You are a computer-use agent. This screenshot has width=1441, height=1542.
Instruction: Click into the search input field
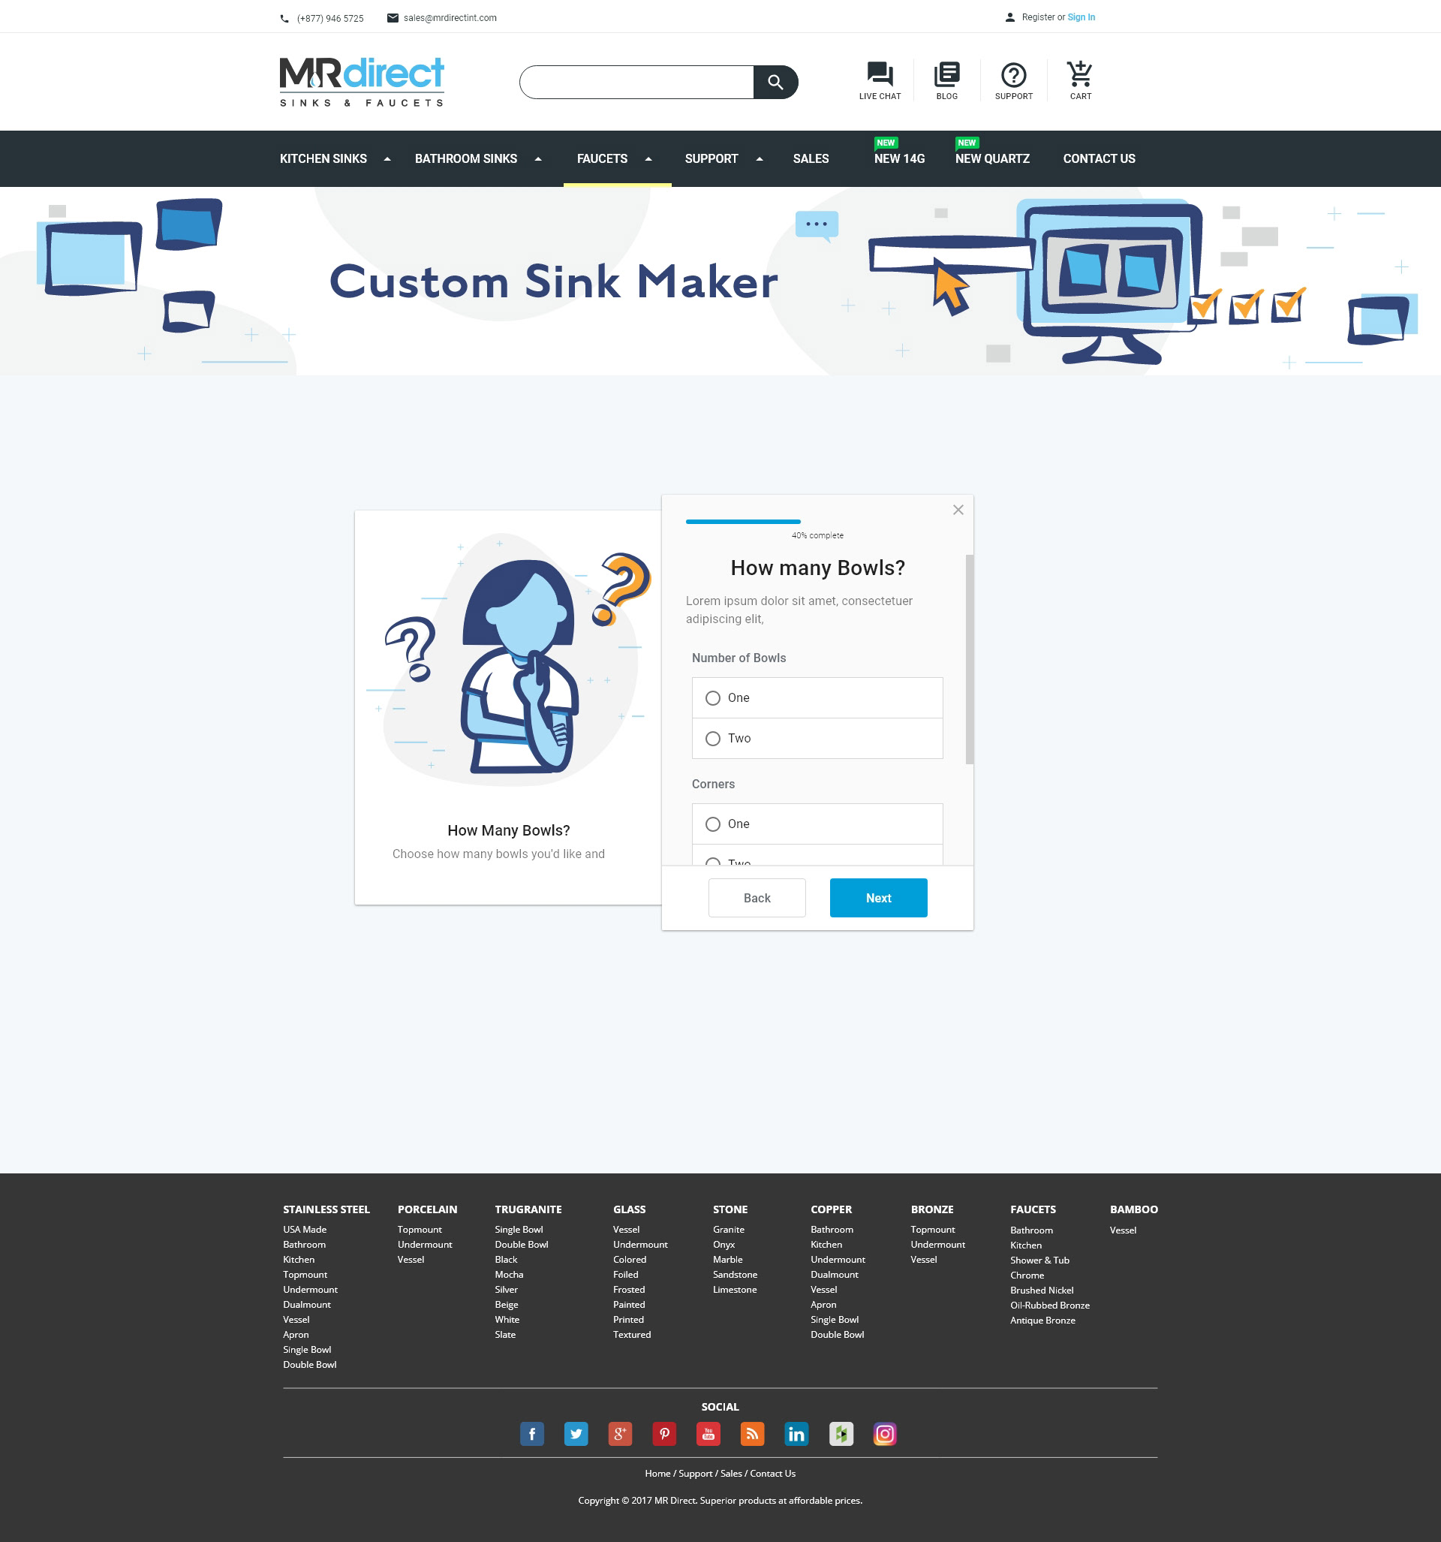coord(637,83)
